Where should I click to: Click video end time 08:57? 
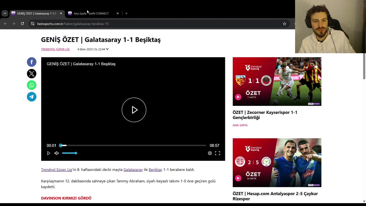tap(214, 146)
